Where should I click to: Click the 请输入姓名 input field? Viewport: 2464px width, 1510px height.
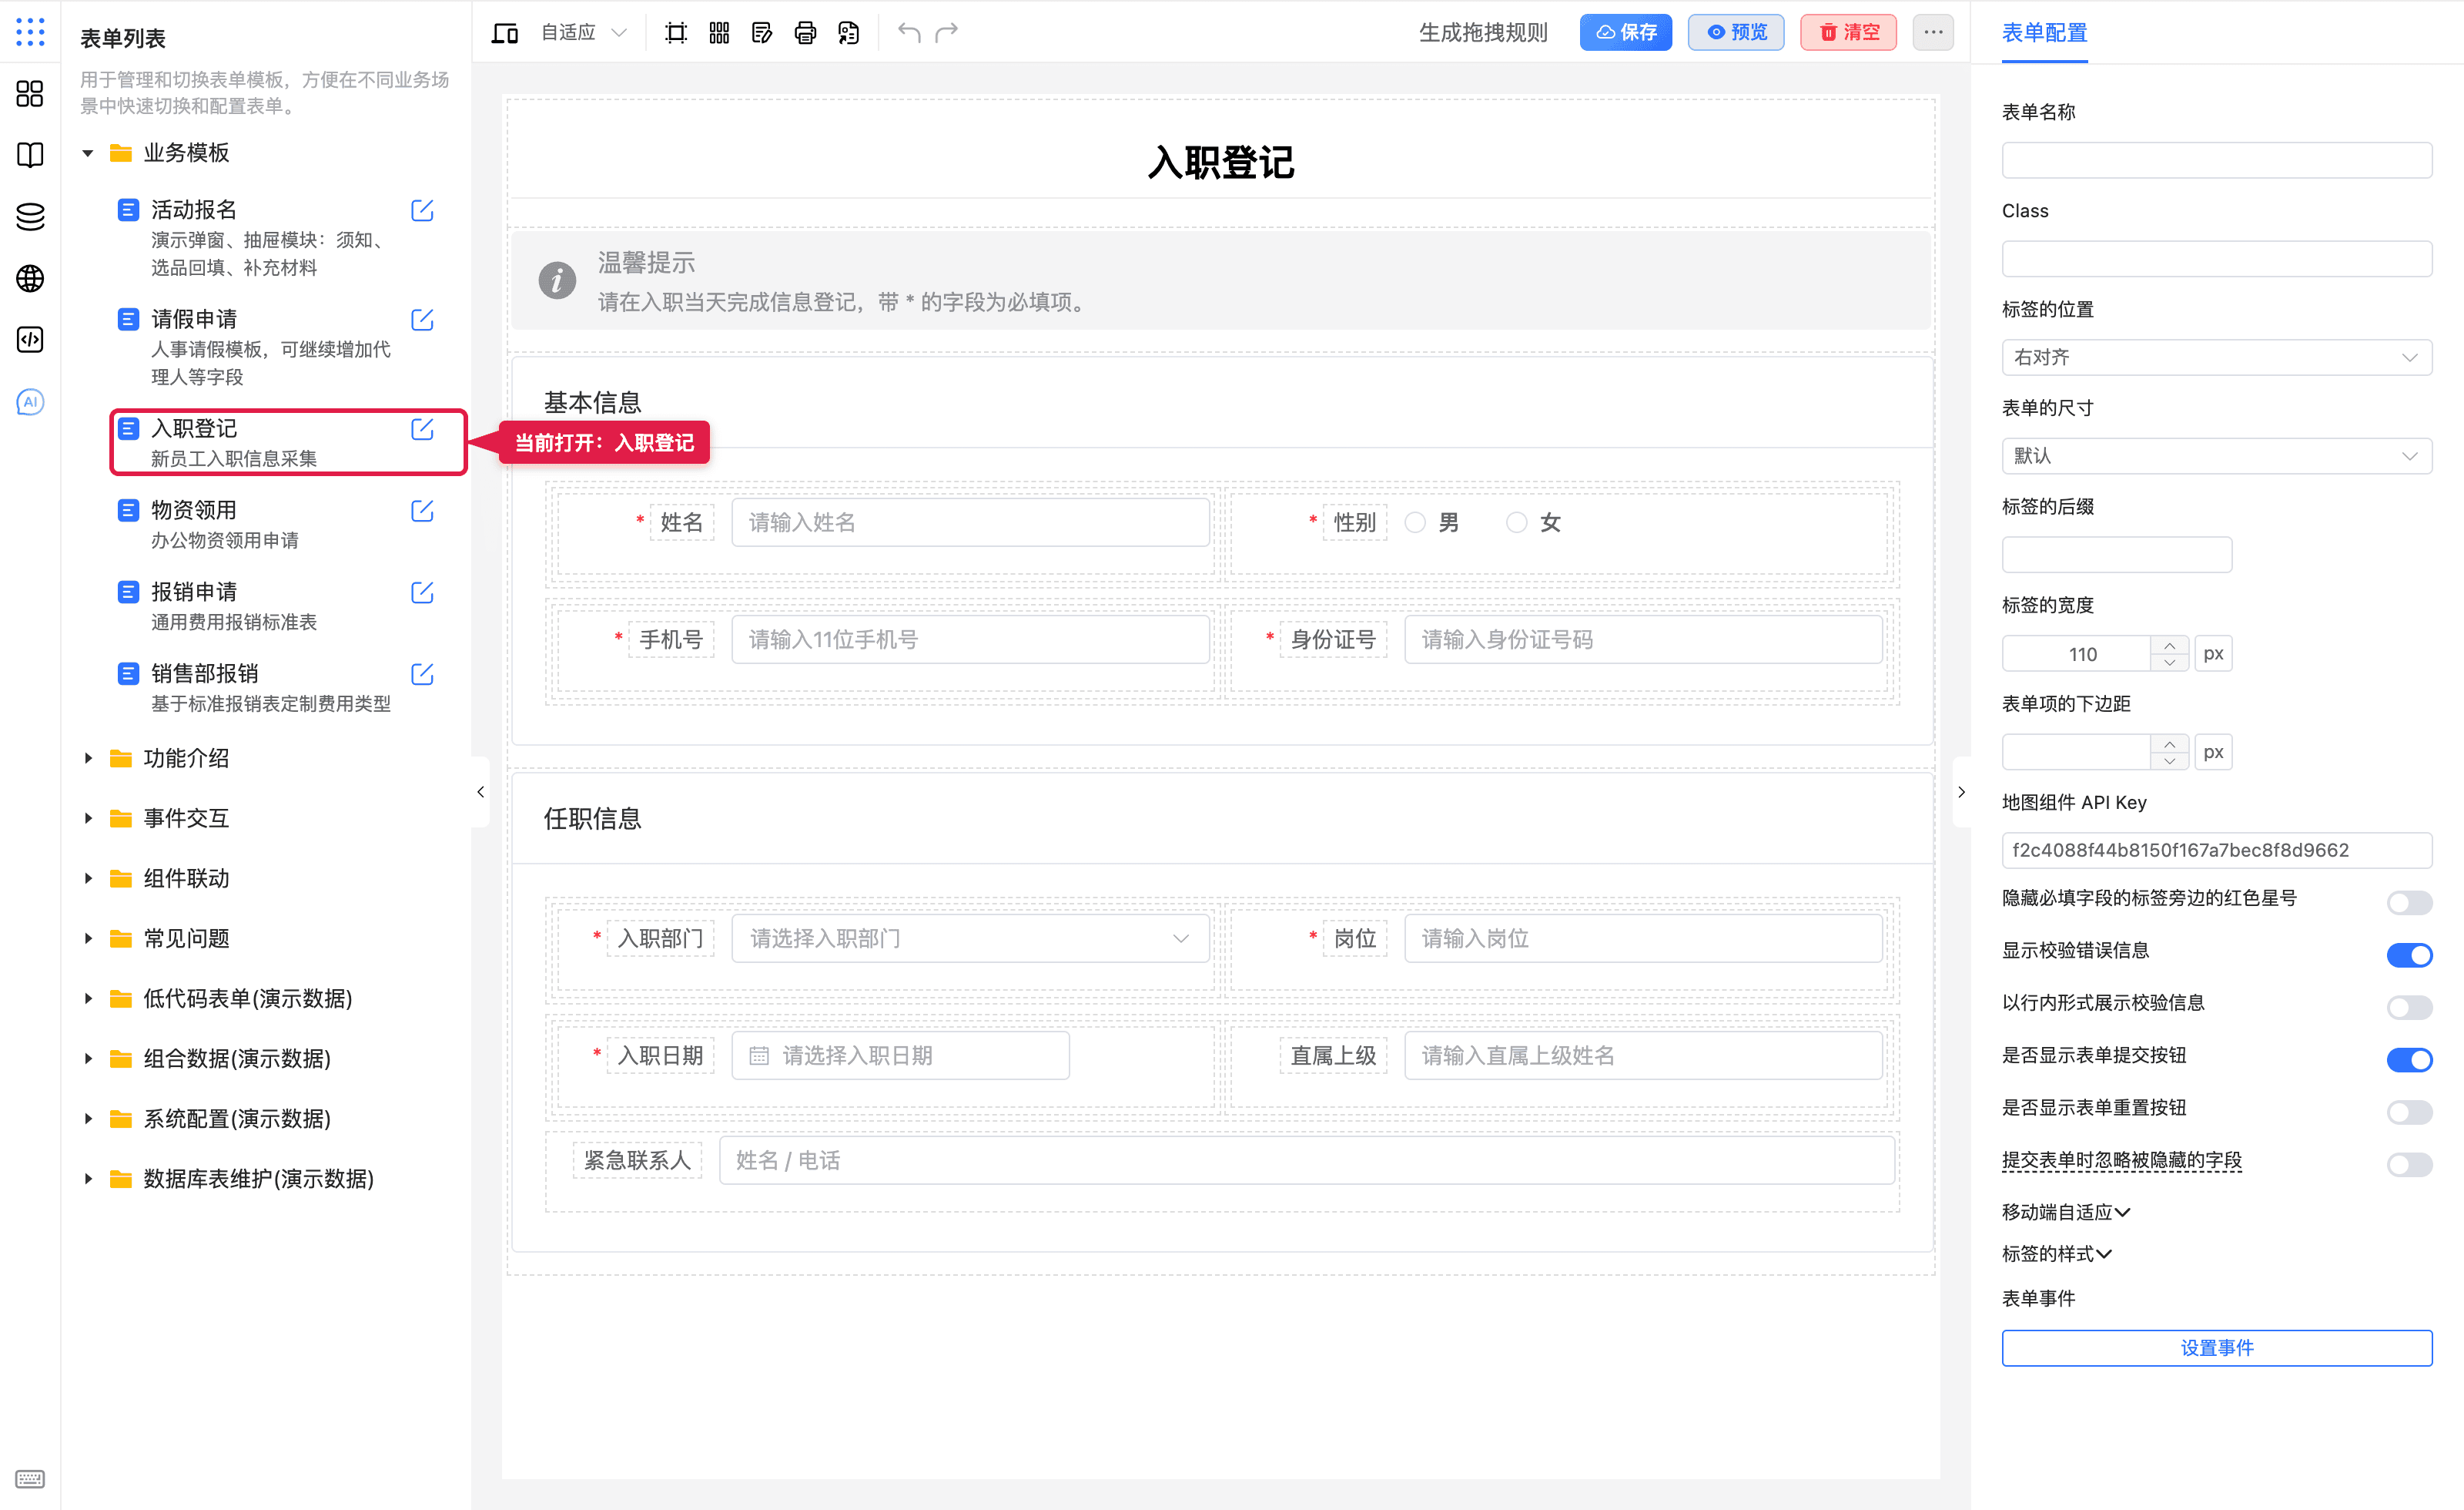point(970,522)
